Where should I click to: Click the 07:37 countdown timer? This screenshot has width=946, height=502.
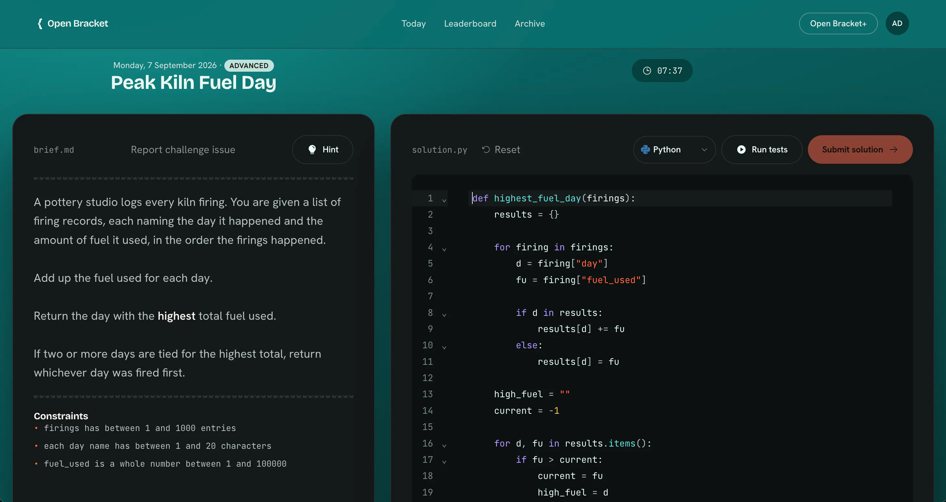click(662, 70)
